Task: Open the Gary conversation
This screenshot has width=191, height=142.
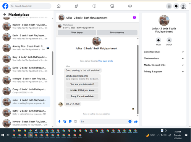Action: click(26, 59)
